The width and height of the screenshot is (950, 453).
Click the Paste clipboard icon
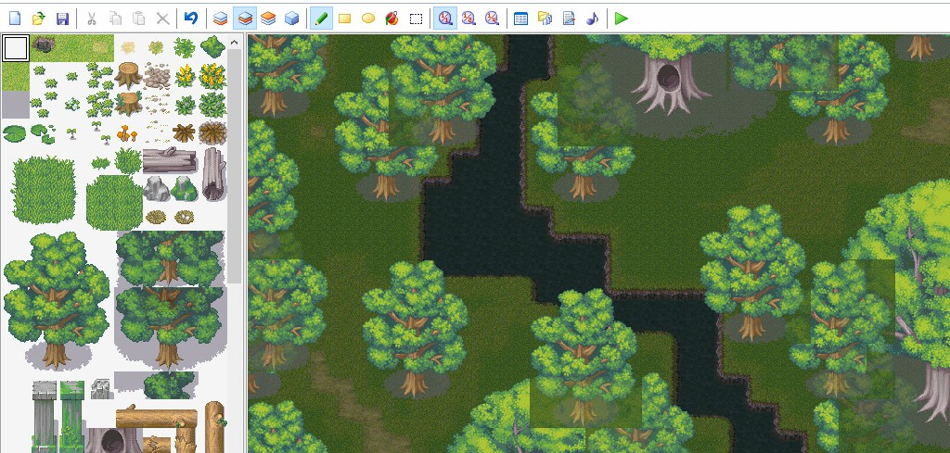[x=139, y=19]
